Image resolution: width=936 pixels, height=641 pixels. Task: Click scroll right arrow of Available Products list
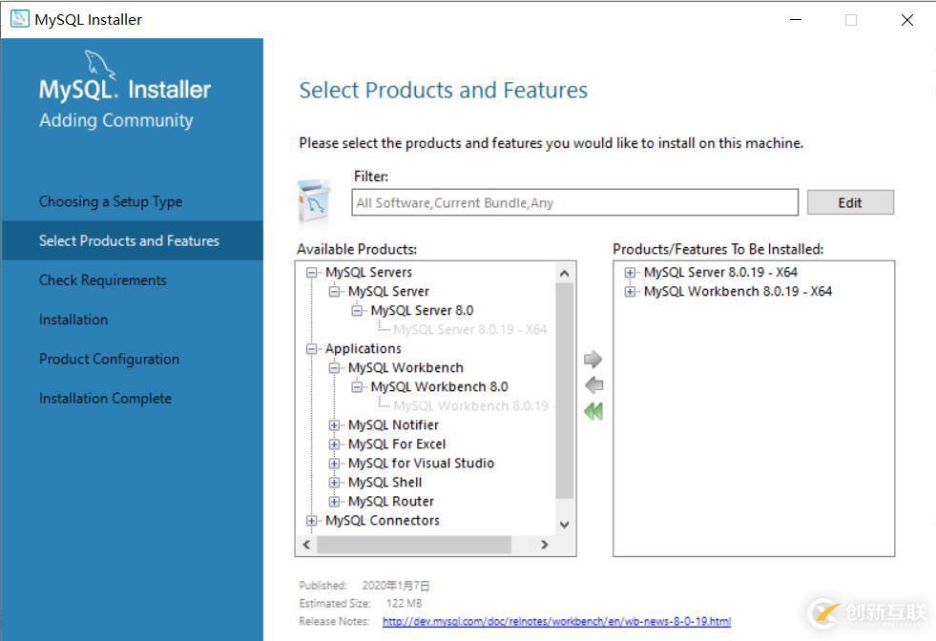(x=544, y=545)
